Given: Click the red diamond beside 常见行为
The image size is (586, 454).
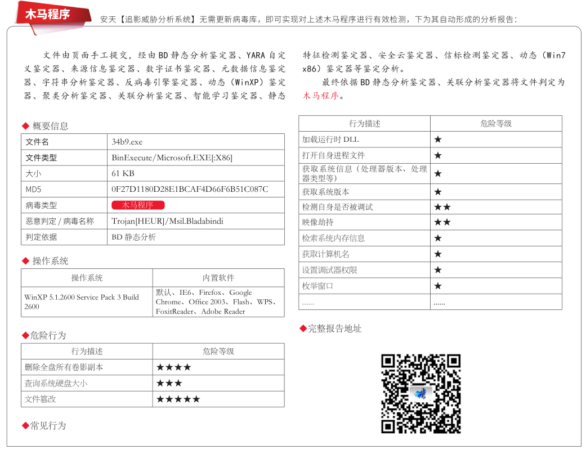Looking at the screenshot, I should [x=26, y=425].
